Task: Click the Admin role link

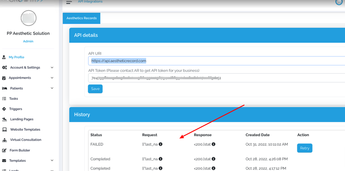Action: pyautogui.click(x=28, y=41)
